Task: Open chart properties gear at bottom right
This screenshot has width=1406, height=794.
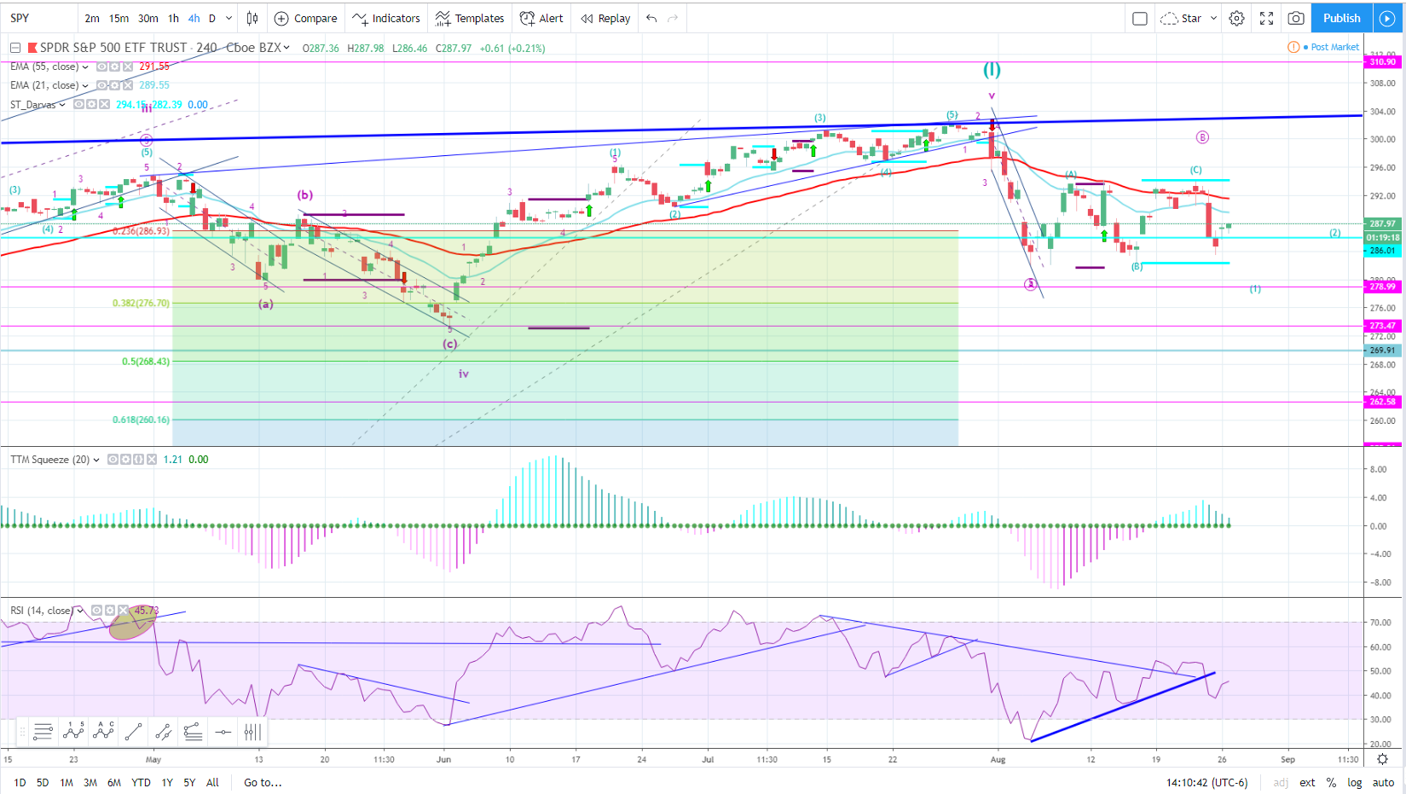Action: [x=1382, y=759]
